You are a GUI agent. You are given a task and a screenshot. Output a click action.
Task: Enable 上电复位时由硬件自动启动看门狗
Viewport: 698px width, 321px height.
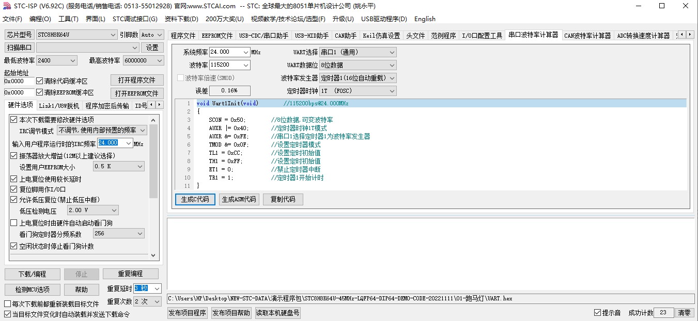click(x=14, y=223)
